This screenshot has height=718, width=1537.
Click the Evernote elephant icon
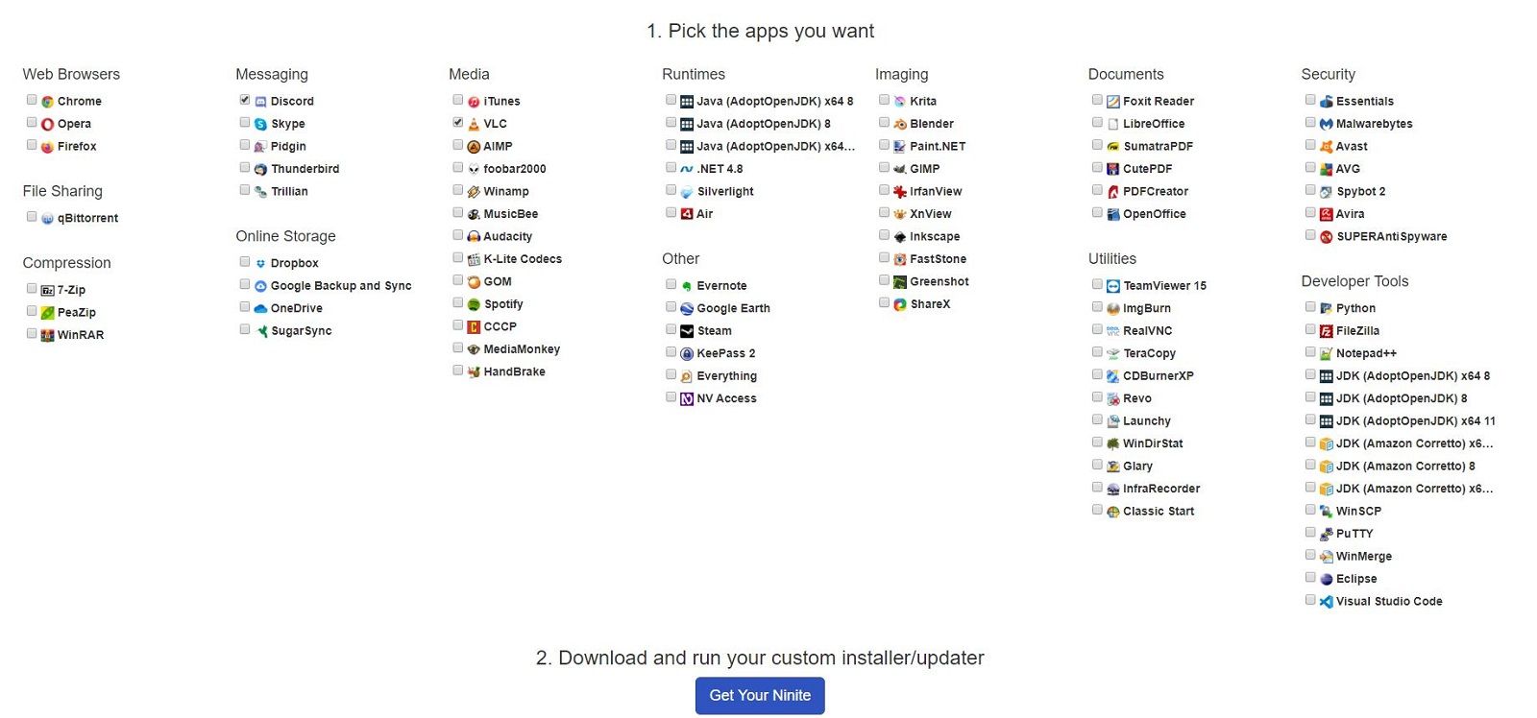tap(687, 286)
